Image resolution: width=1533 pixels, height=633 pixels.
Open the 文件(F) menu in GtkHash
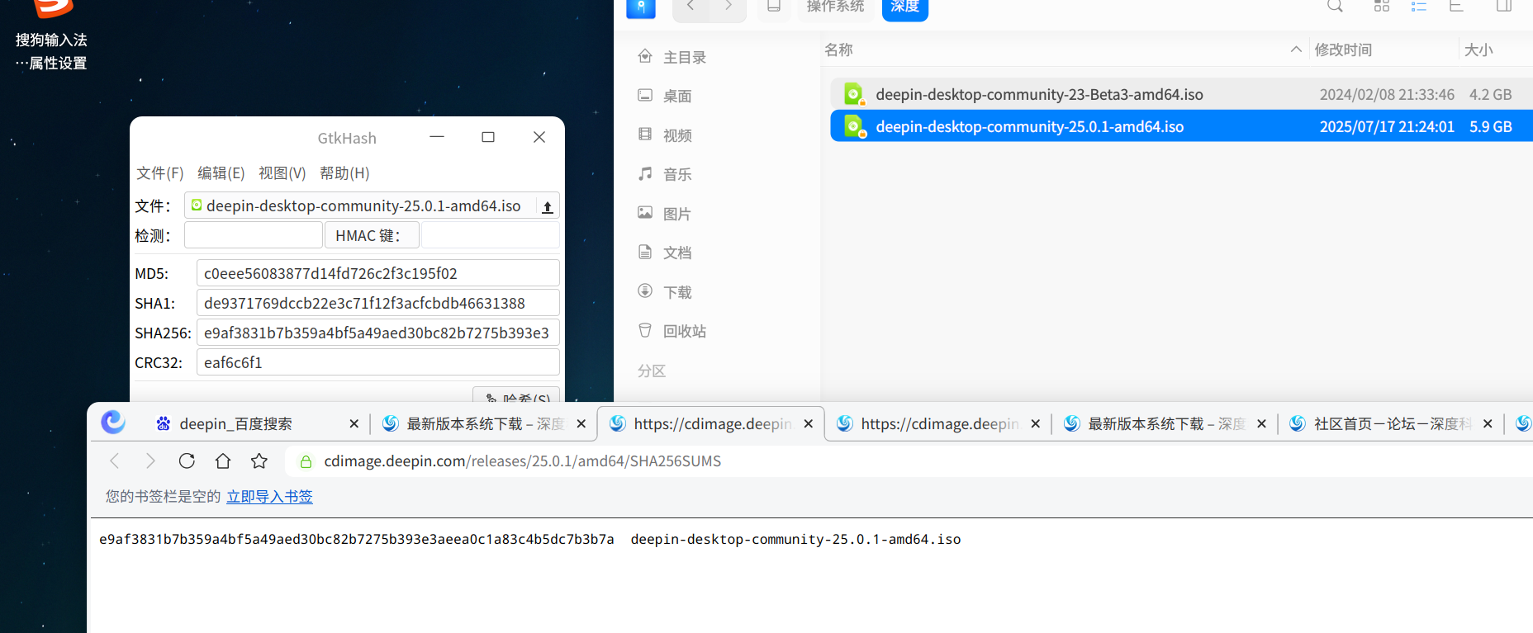(160, 173)
